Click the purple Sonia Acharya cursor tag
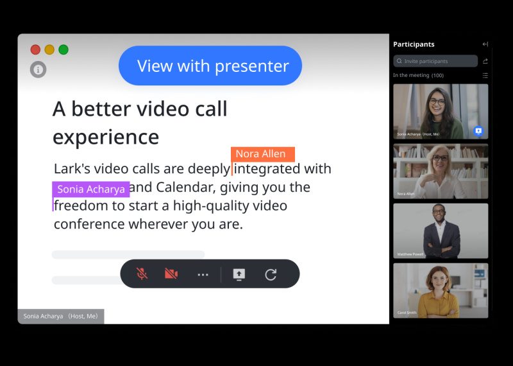 pyautogui.click(x=91, y=189)
